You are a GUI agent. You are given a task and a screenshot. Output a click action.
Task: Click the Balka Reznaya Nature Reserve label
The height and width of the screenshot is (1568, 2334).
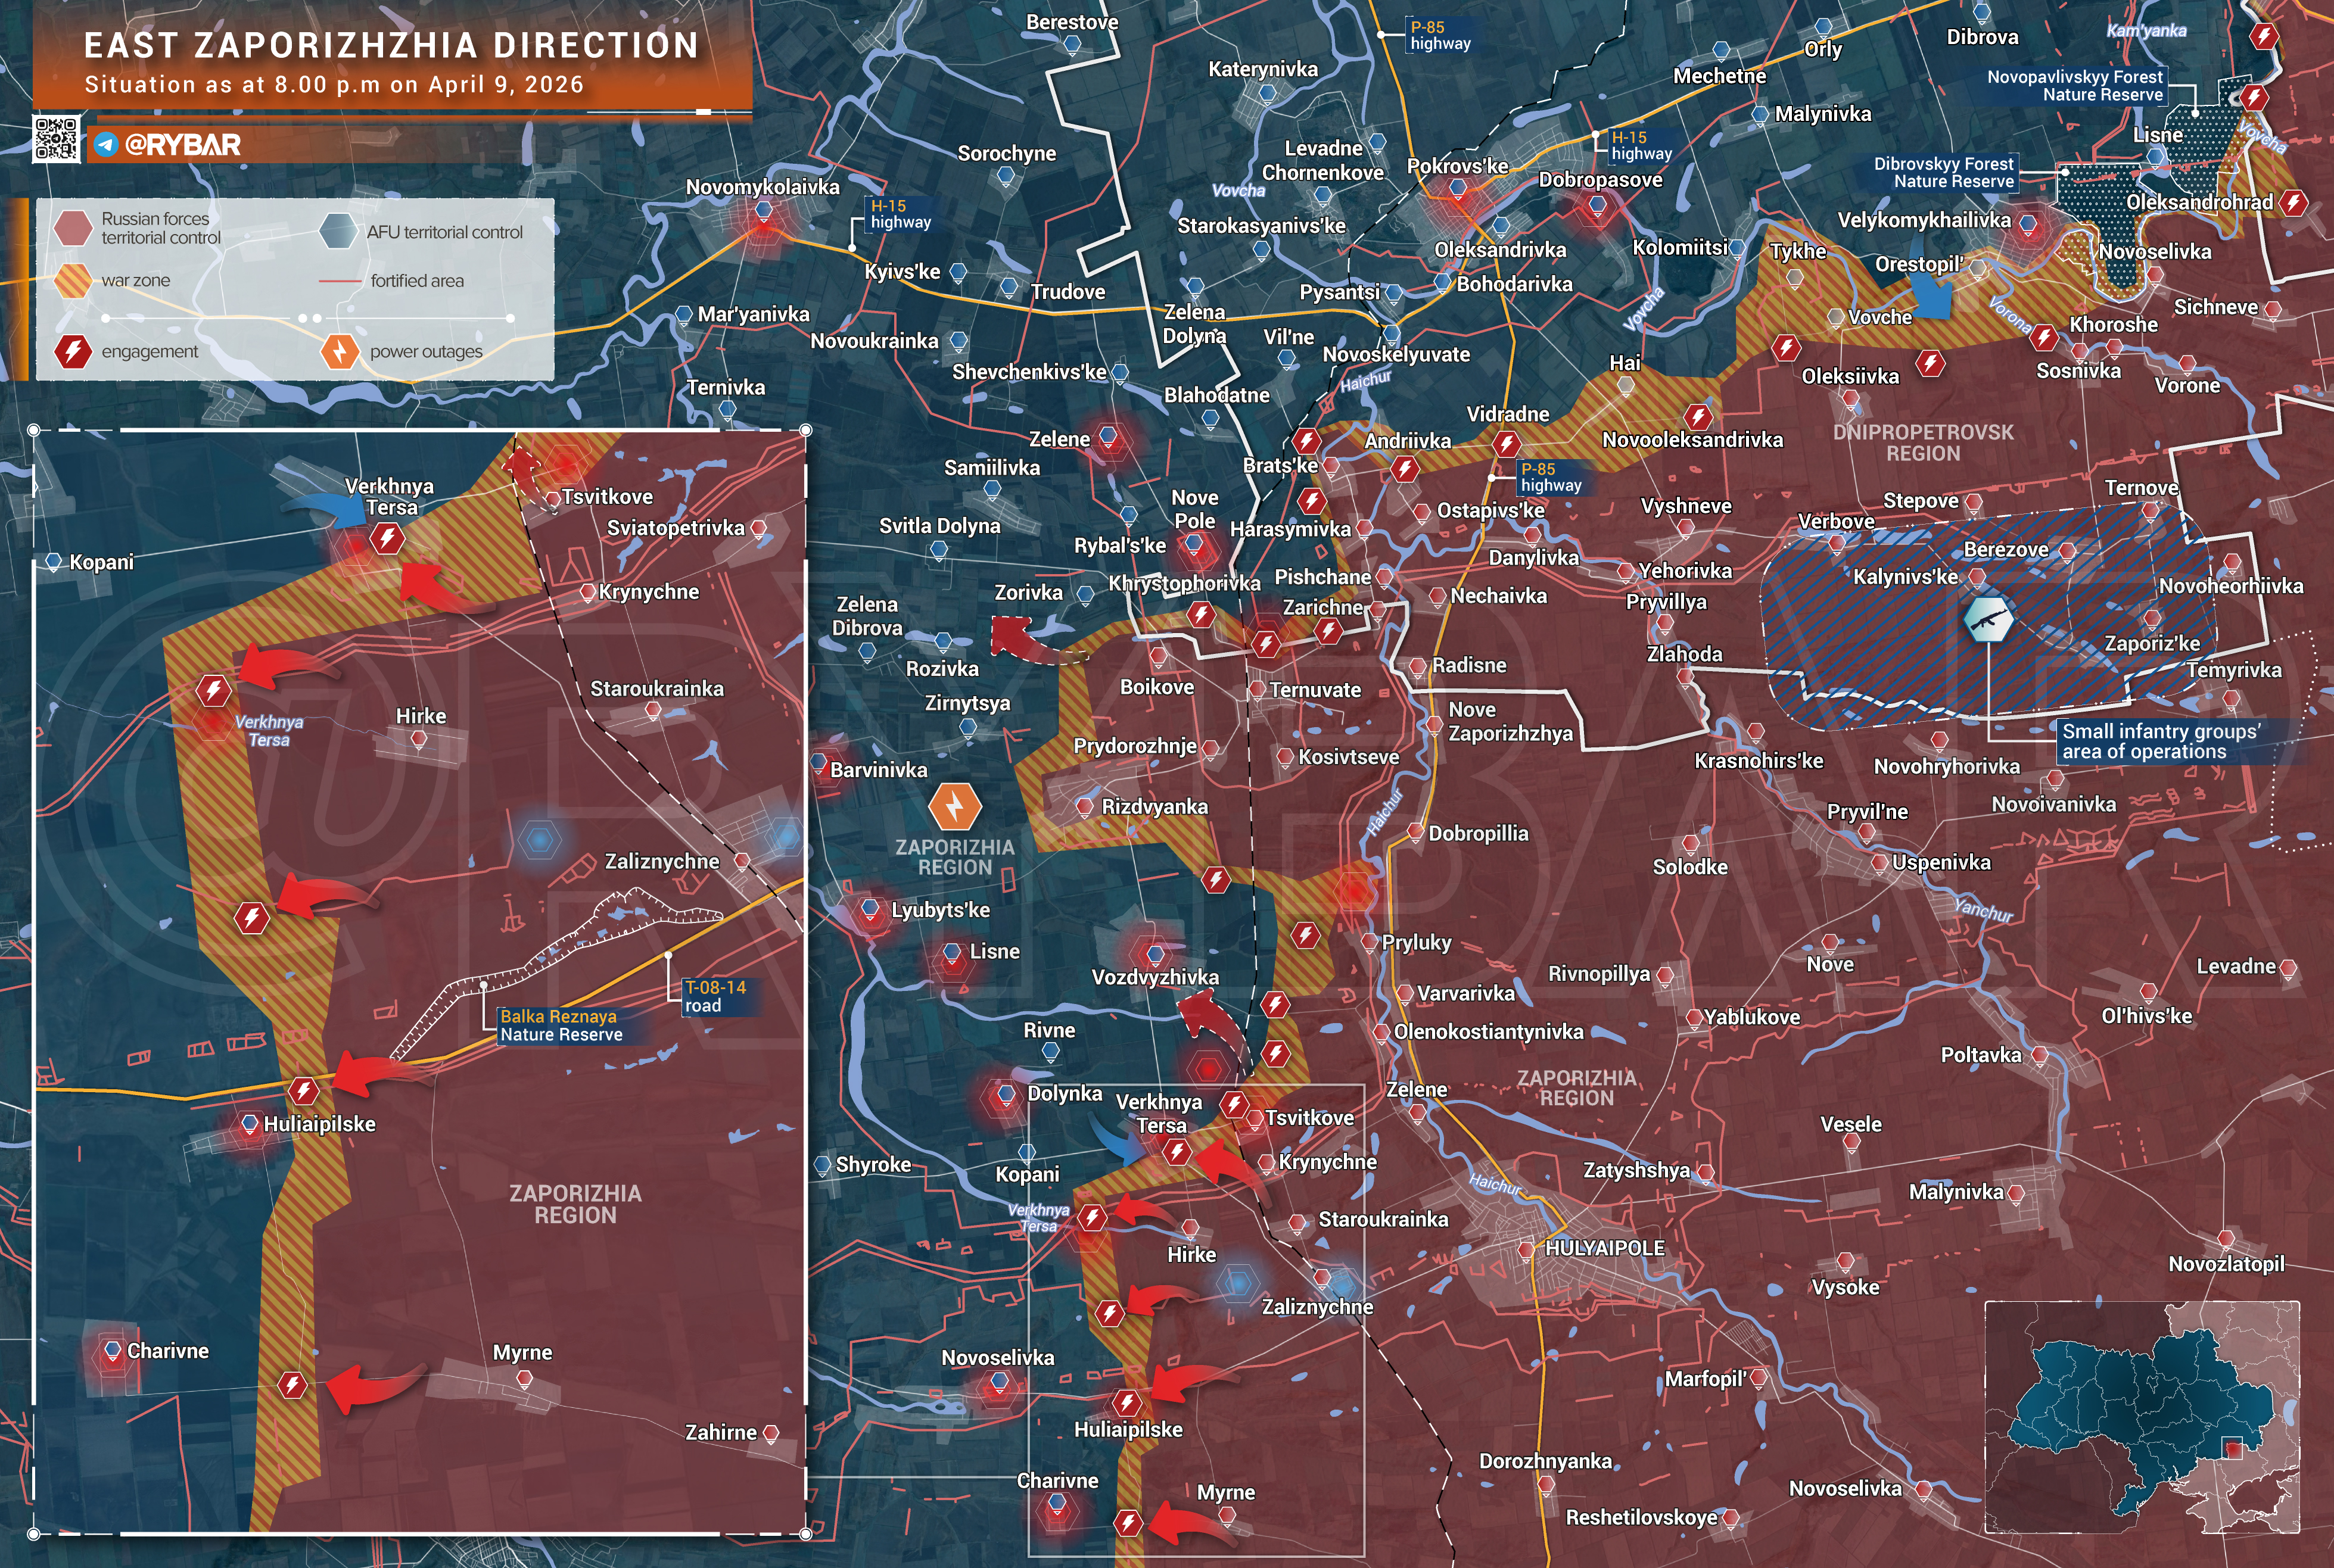(560, 1025)
